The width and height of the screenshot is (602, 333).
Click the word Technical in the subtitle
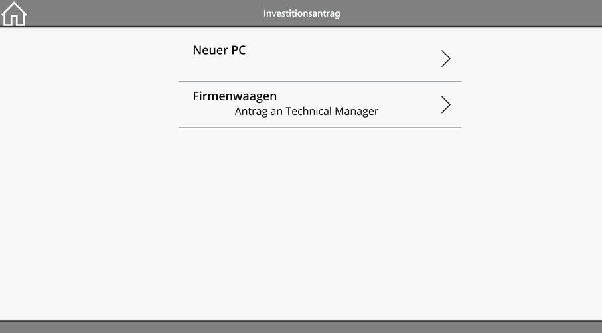coord(309,111)
